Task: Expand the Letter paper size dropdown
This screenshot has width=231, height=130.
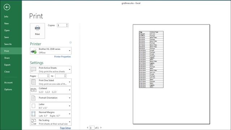Action: tap(70, 106)
